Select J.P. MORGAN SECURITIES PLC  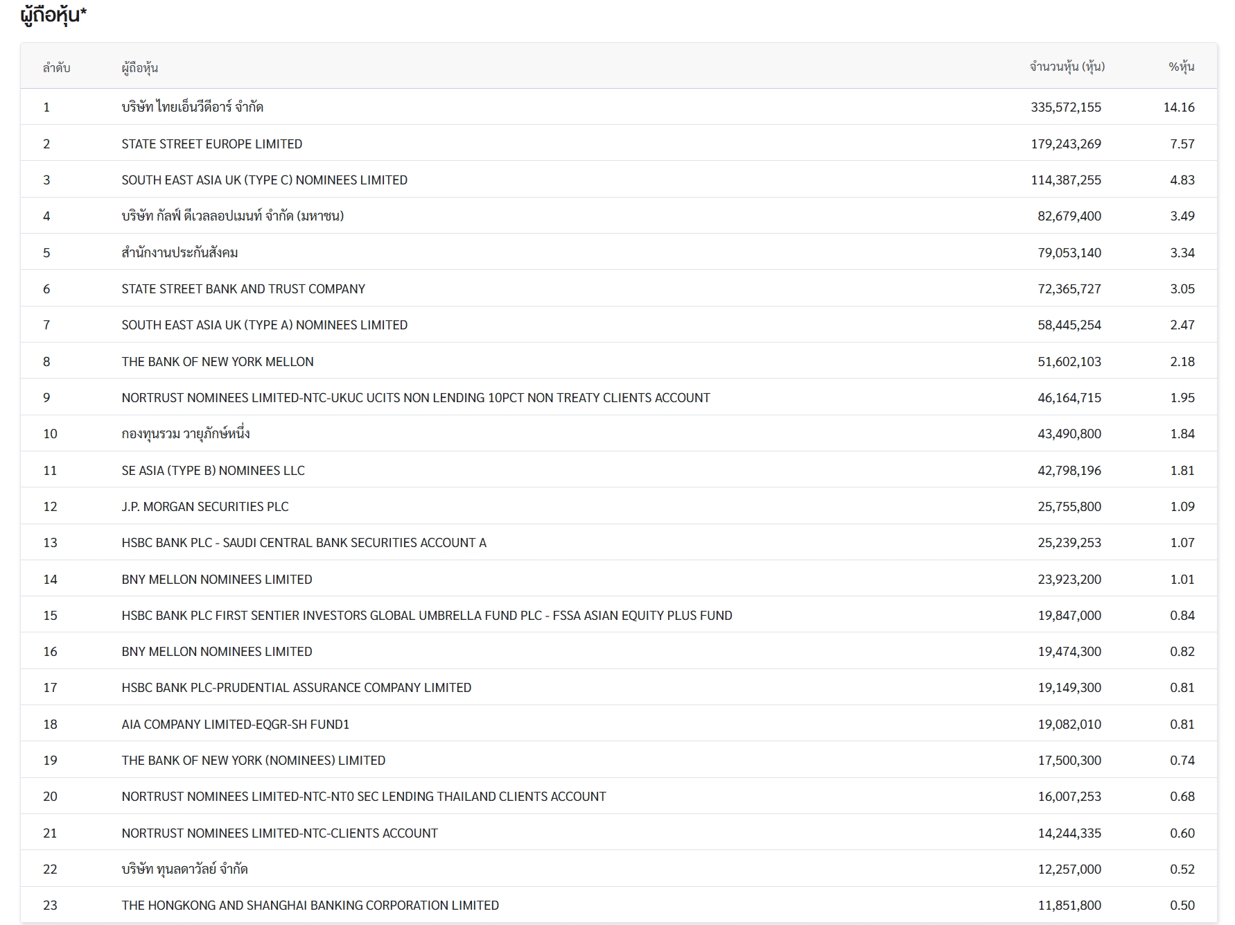pyautogui.click(x=205, y=506)
